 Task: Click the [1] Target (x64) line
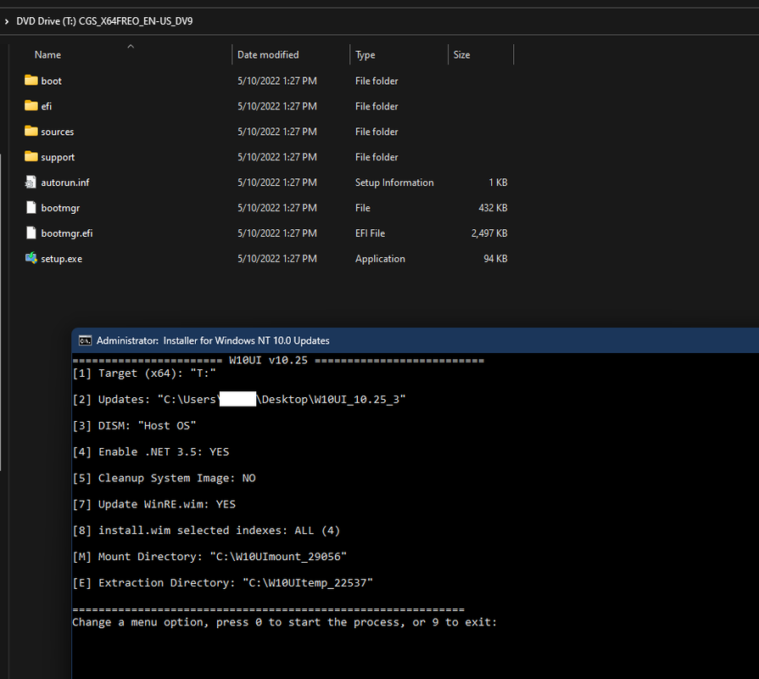144,373
